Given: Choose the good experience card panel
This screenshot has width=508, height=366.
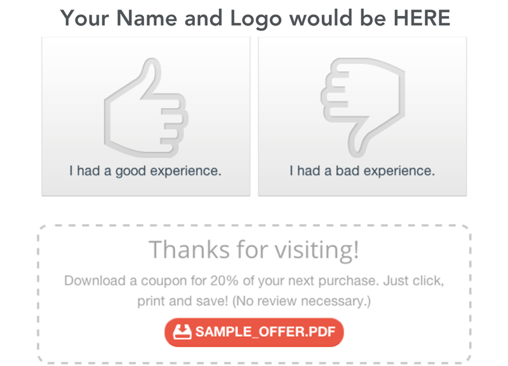Looking at the screenshot, I should [146, 116].
